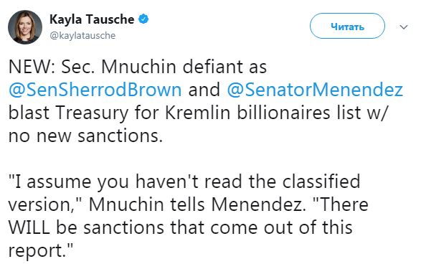Open the @SenSherrodBrown mention link
The image size is (421, 264).
(x=95, y=90)
